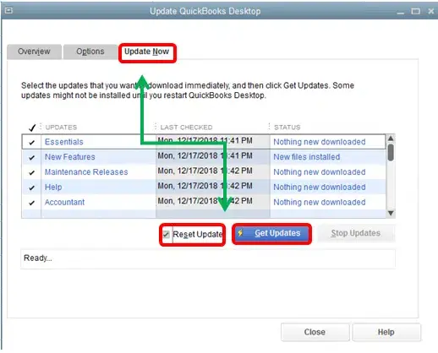This screenshot has height=353, width=438.
Task: Click the Stop Updates button
Action: 356,233
